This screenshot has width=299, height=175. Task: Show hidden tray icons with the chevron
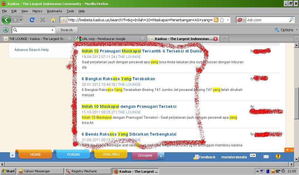258,171
